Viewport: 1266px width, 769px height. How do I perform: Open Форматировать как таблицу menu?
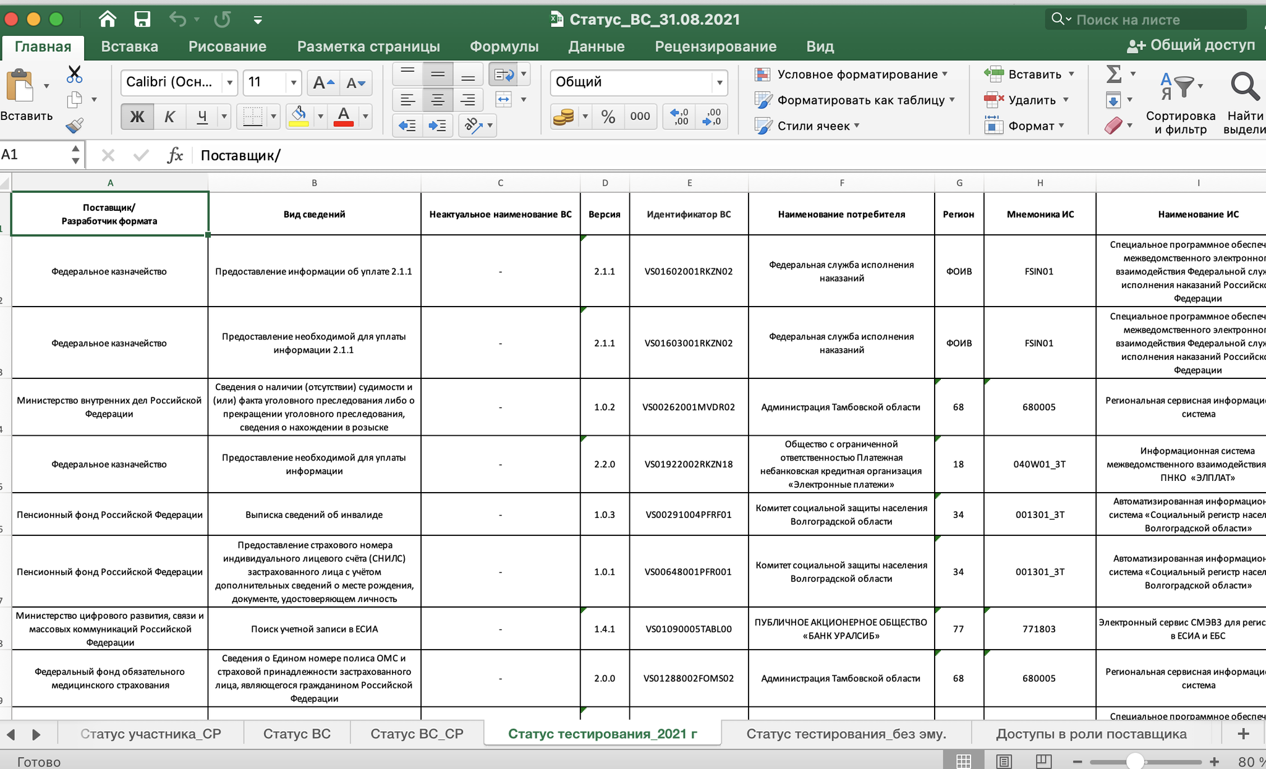click(855, 100)
